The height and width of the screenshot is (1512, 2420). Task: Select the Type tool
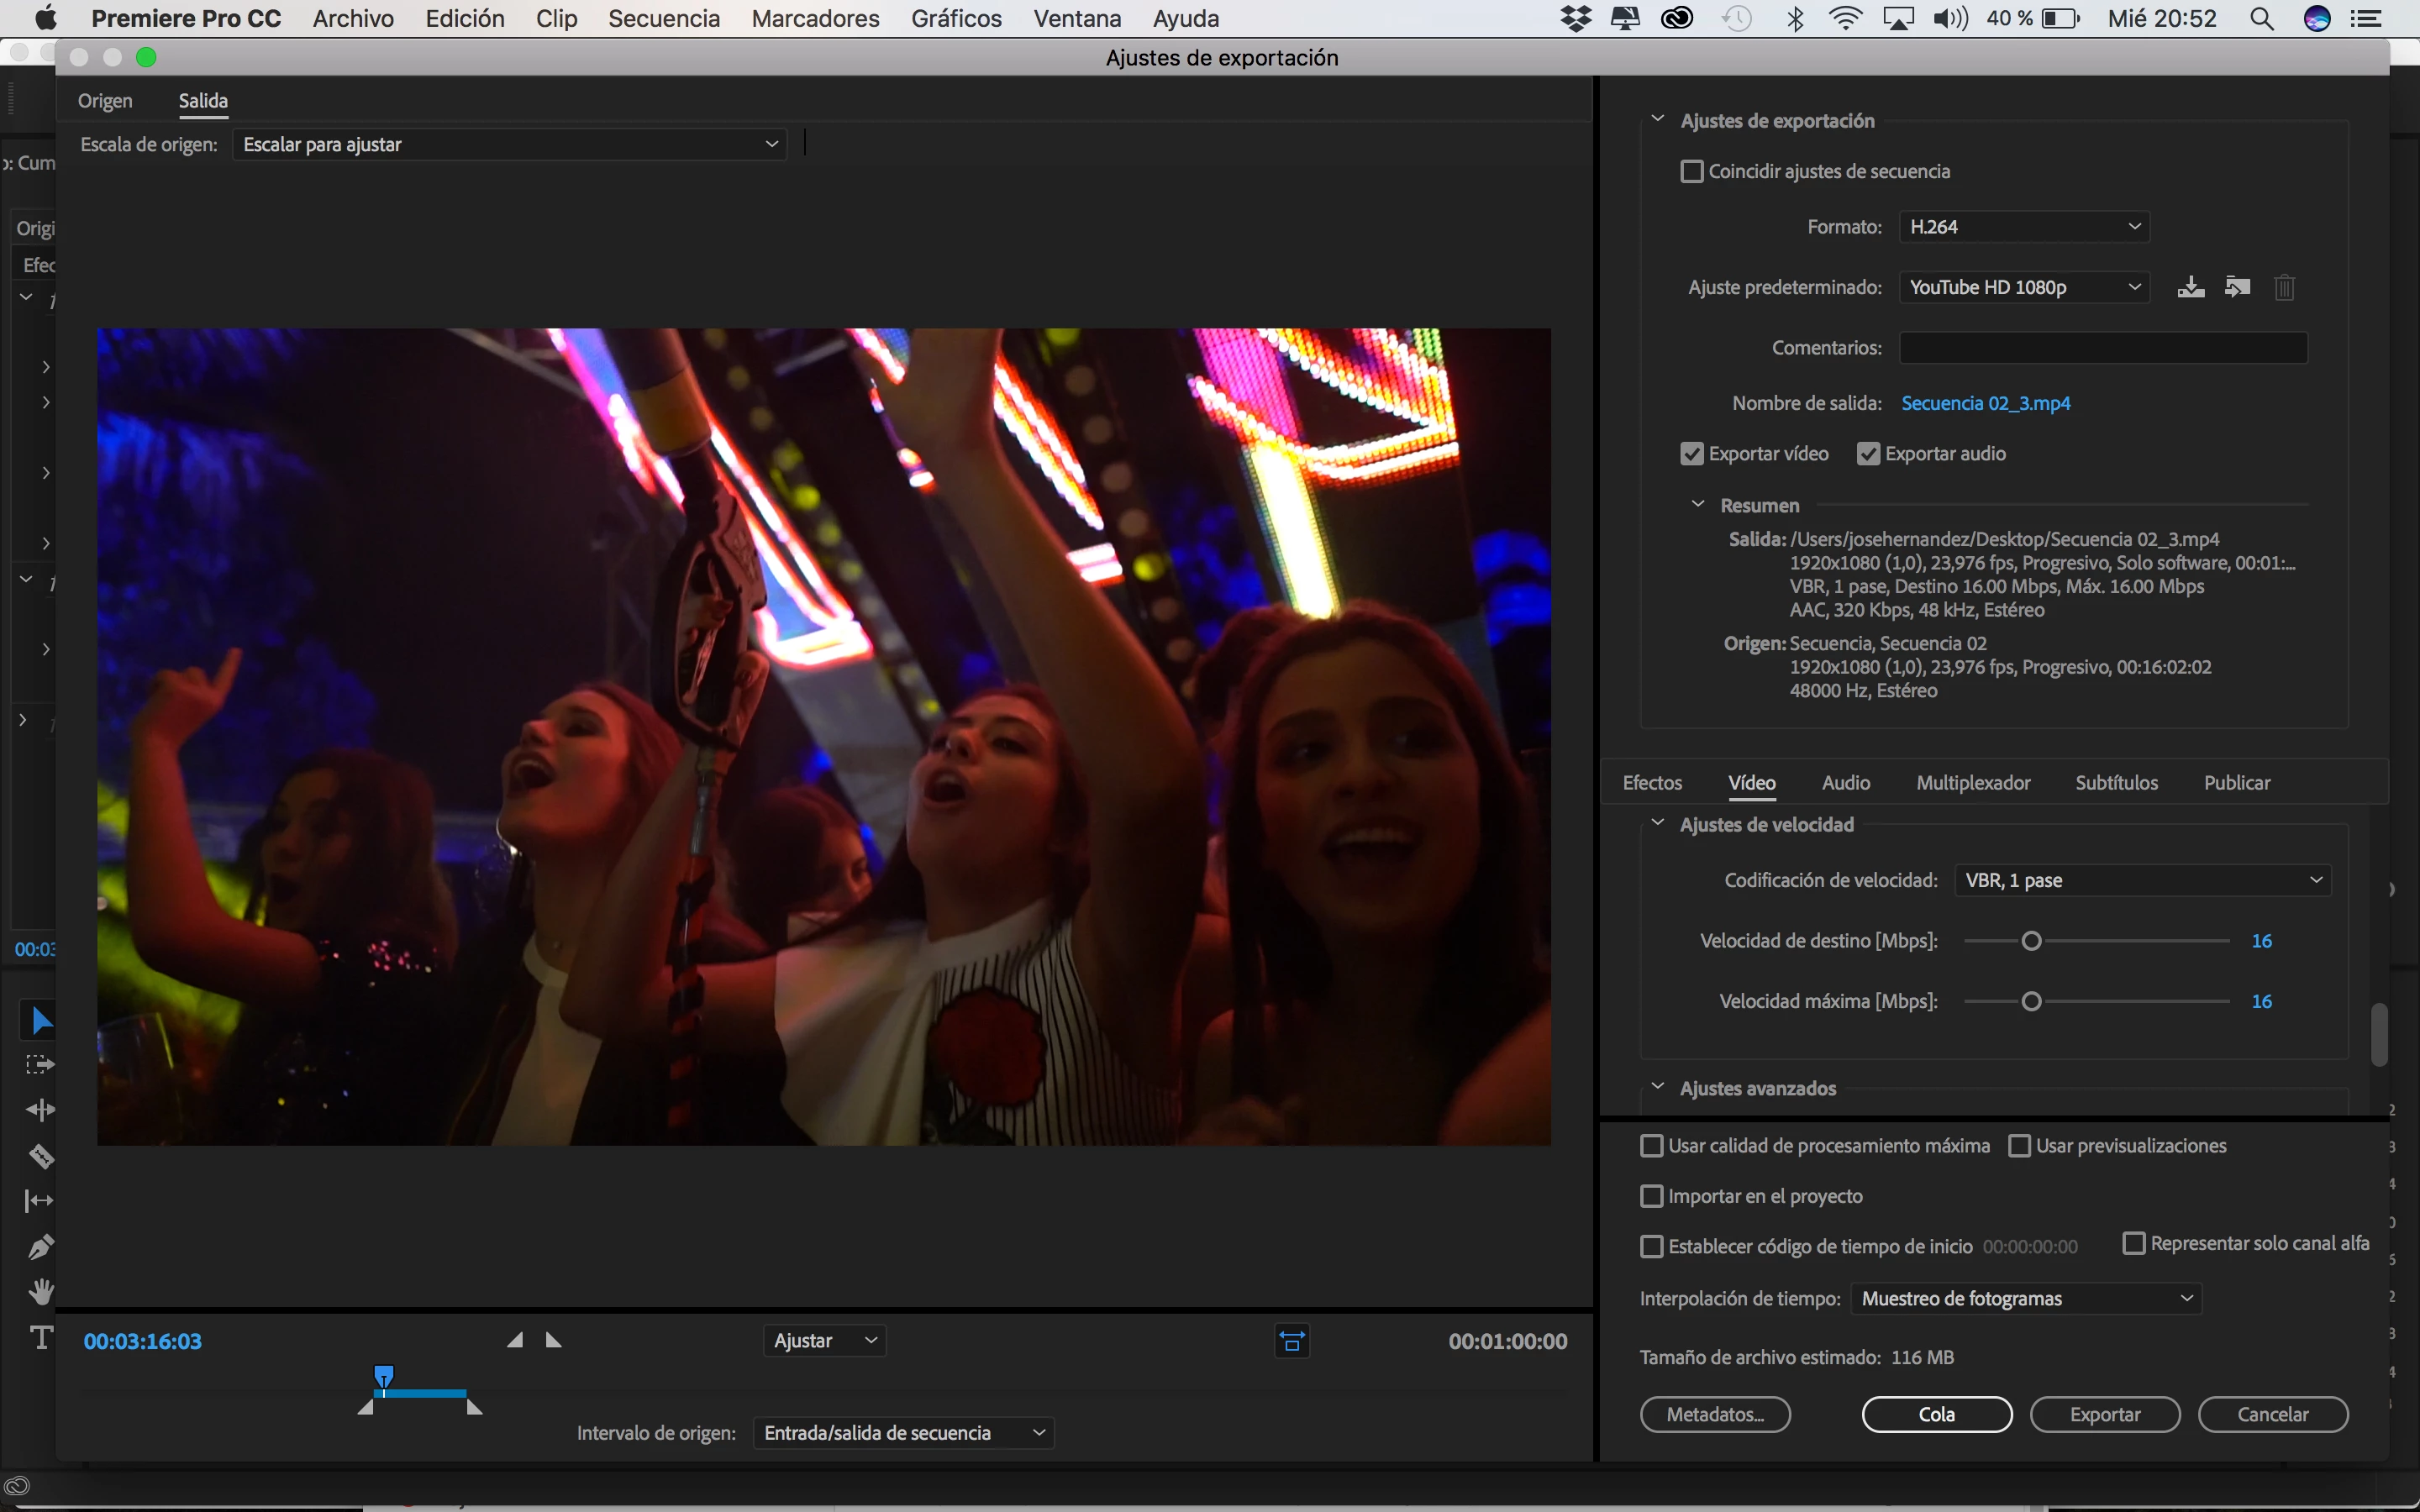tap(40, 1338)
